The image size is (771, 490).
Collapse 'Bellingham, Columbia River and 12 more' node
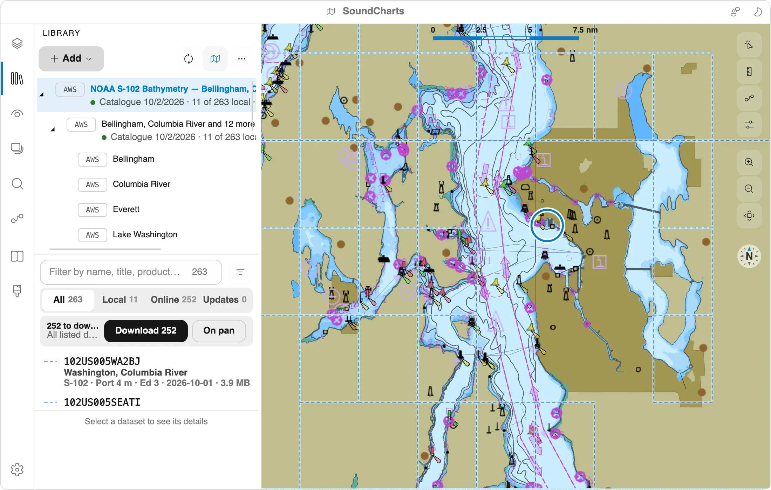(53, 129)
